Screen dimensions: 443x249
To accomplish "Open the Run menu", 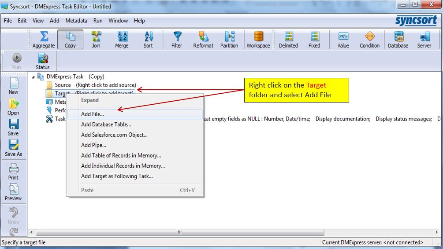I will click(x=98, y=21).
